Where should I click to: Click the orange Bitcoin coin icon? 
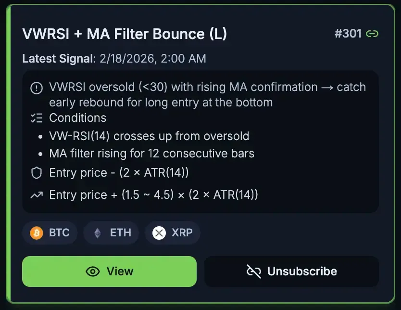[x=37, y=233]
